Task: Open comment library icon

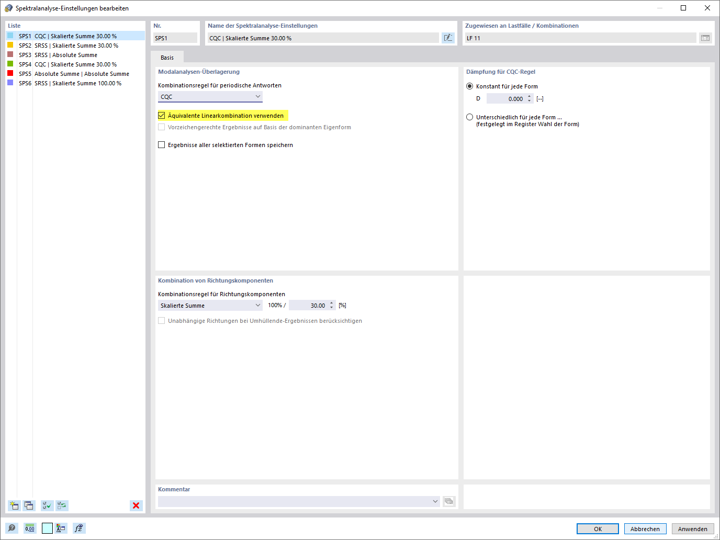Action: tap(449, 501)
